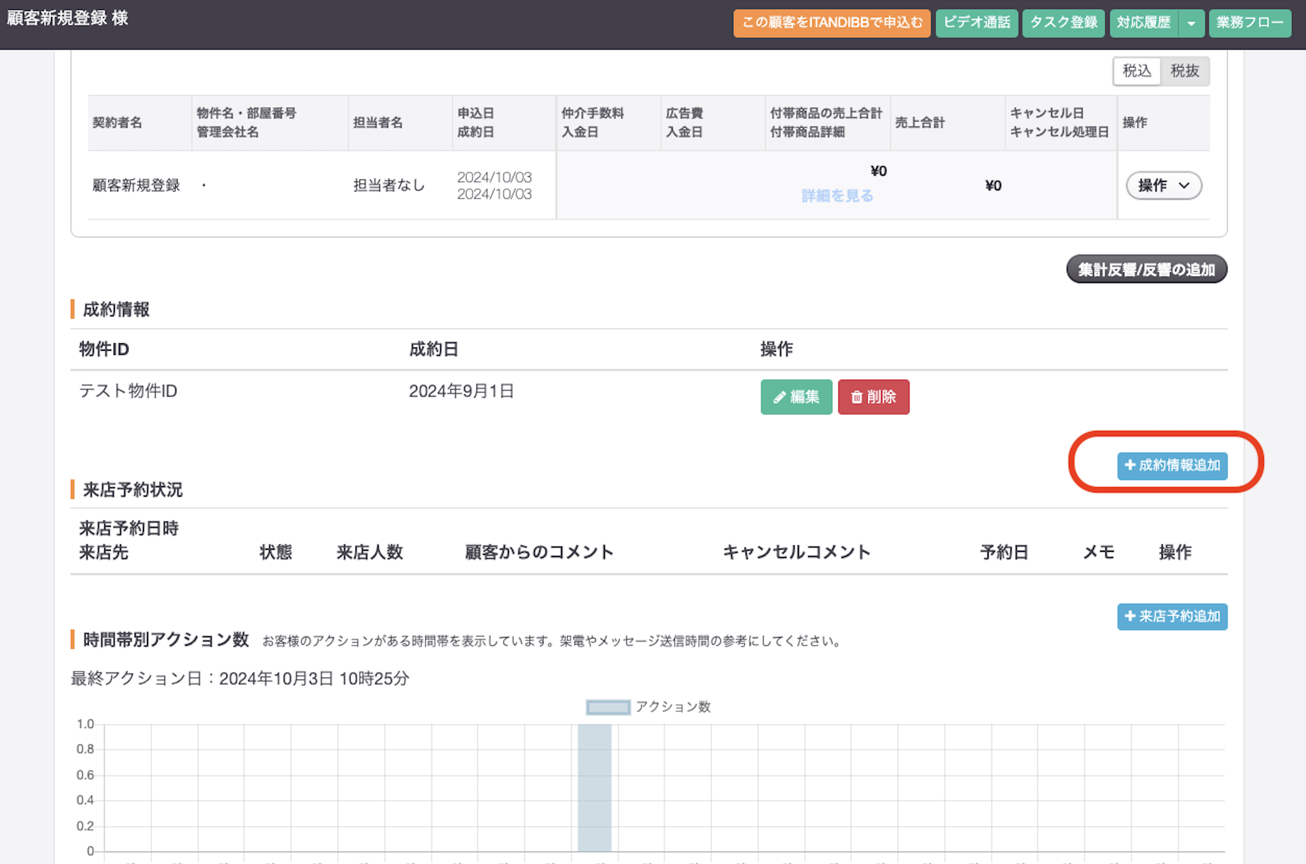
Task: Click the 来店人数 column header
Action: pyautogui.click(x=369, y=552)
